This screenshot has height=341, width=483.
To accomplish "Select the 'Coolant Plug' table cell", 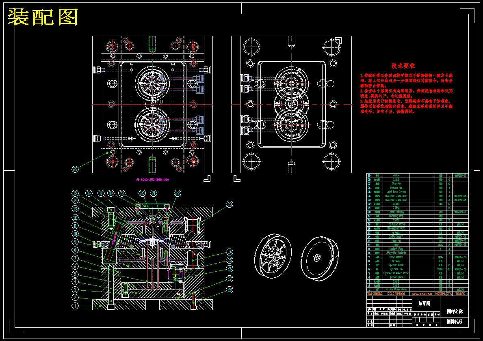I will click(396, 249).
